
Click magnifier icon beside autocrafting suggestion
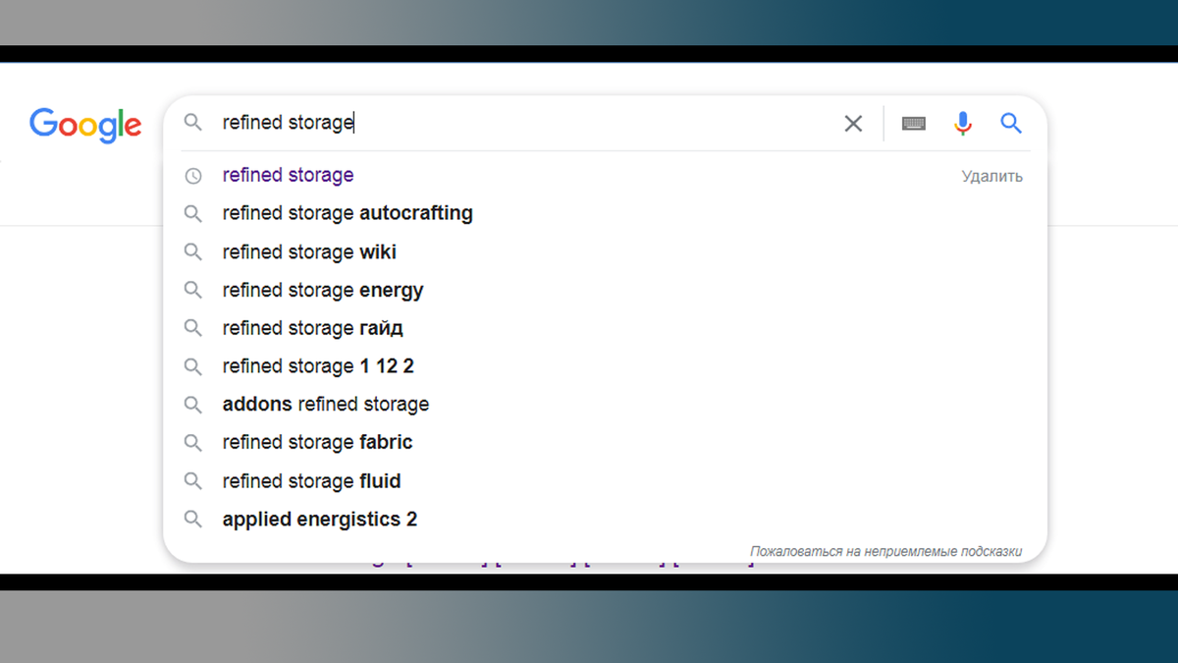(193, 214)
